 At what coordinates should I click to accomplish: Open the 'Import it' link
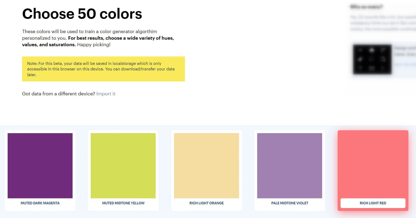[106, 94]
